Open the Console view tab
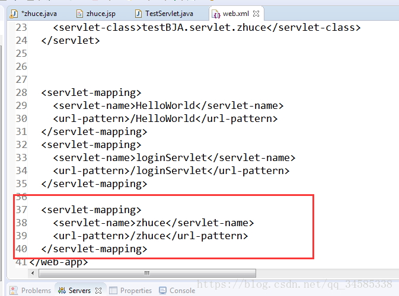The height and width of the screenshot is (296, 399). point(177,291)
